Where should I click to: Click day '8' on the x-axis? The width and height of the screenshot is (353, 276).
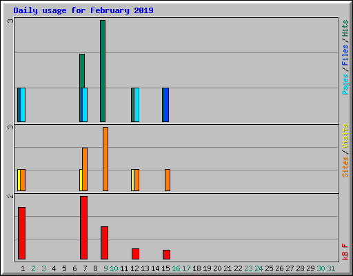click(x=95, y=268)
